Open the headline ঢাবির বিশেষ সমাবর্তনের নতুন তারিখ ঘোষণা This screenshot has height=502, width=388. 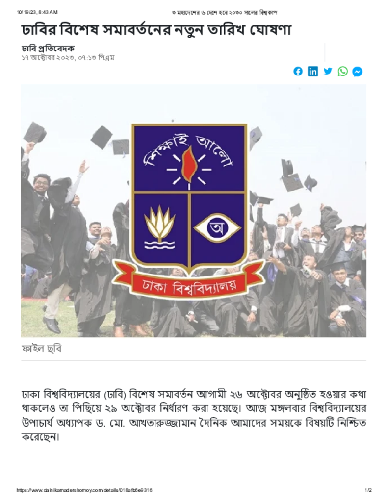(156, 30)
